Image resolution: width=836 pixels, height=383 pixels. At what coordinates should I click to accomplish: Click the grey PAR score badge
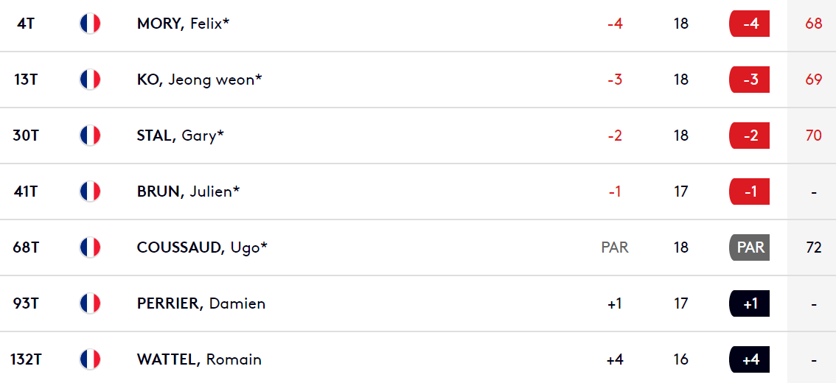coord(749,247)
